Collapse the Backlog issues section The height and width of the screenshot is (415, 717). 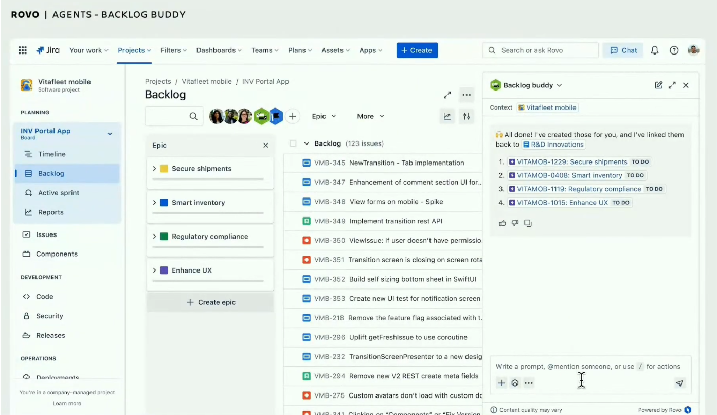[307, 143]
